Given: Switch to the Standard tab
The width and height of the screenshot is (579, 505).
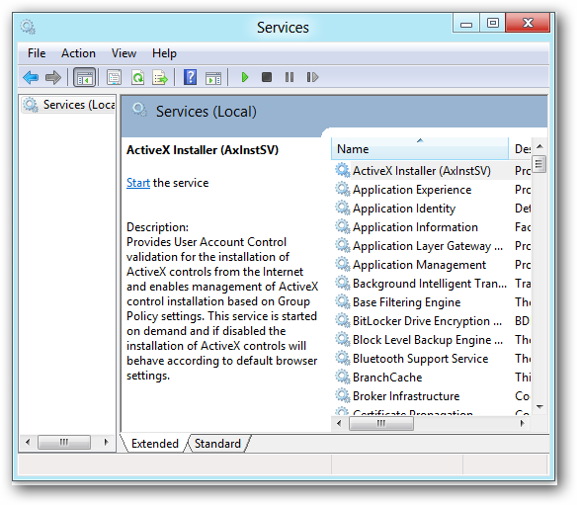Looking at the screenshot, I should [x=217, y=444].
